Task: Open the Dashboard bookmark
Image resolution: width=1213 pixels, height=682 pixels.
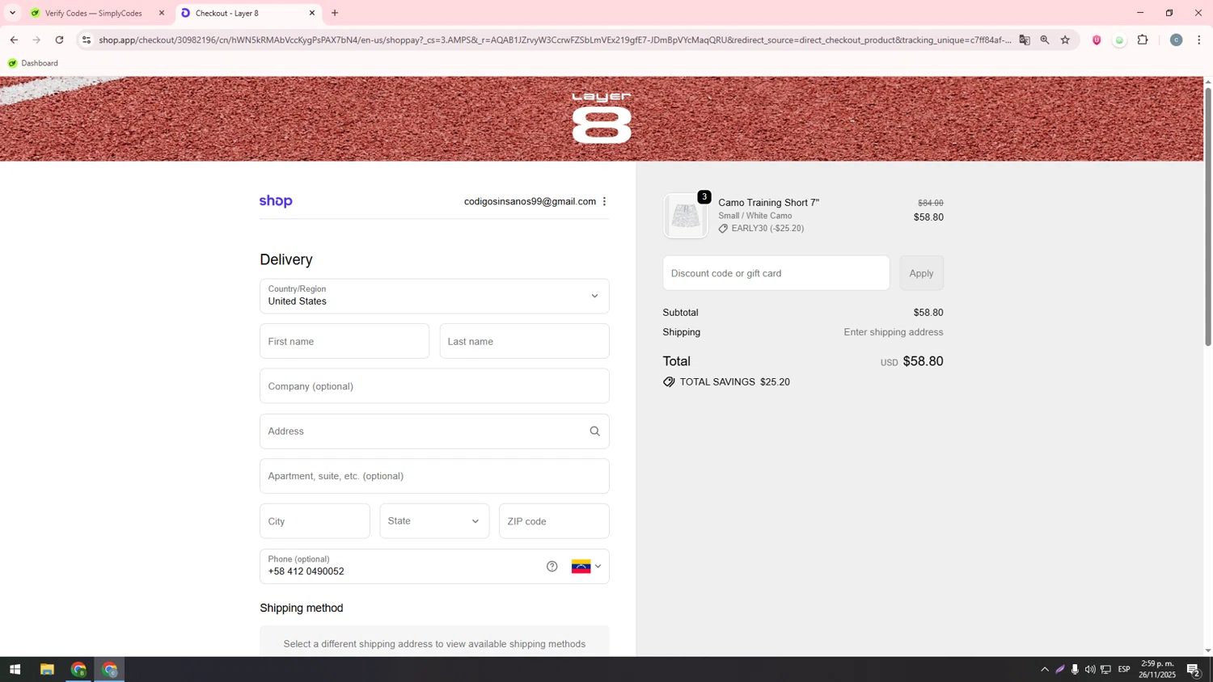Action: point(33,63)
